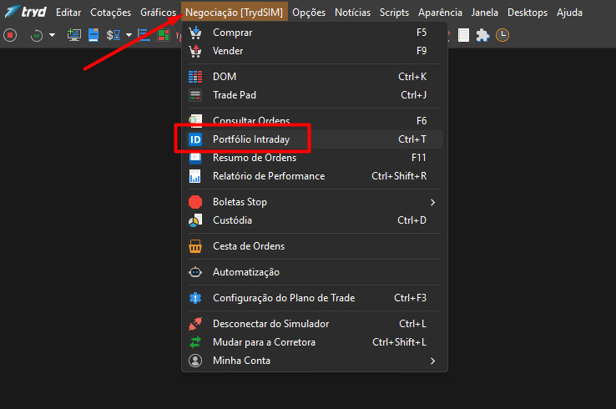Open the dropdown arrow beside replay icon
The height and width of the screenshot is (409, 616).
(x=53, y=35)
